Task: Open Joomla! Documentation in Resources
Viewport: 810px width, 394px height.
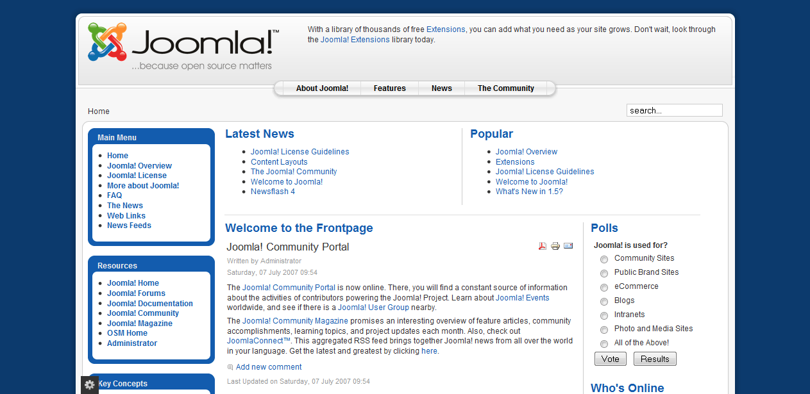Action: [150, 304]
